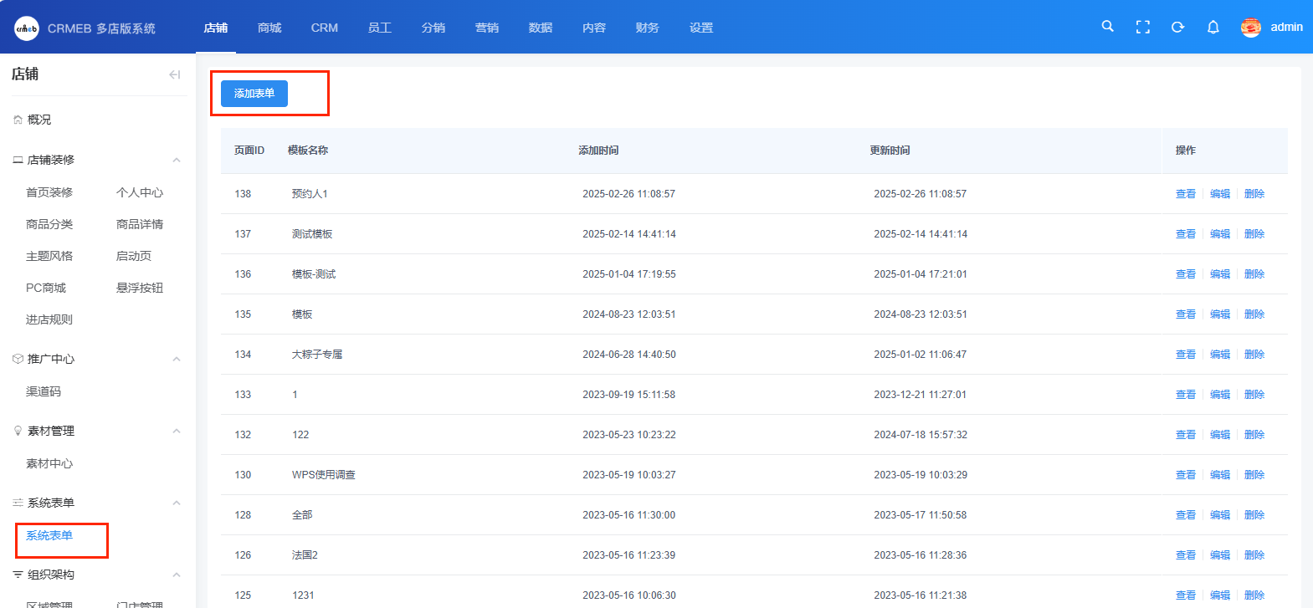Select 系统表单 submenu item

(49, 535)
